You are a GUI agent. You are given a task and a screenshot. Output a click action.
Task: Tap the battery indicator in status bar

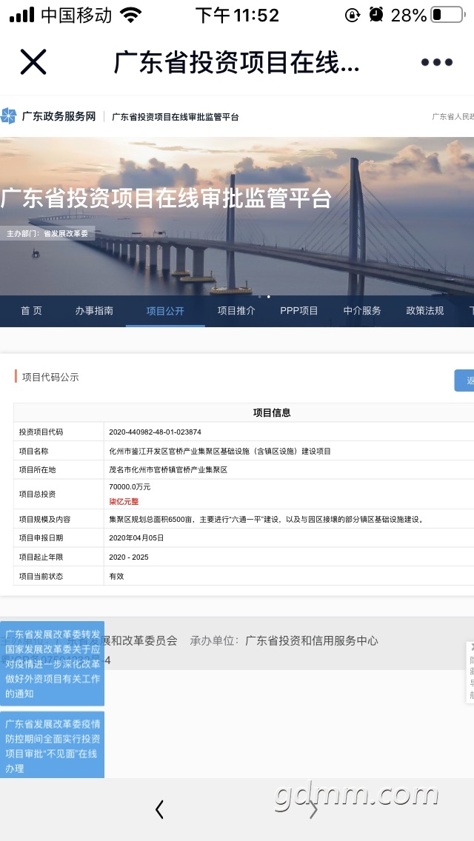pos(447,15)
